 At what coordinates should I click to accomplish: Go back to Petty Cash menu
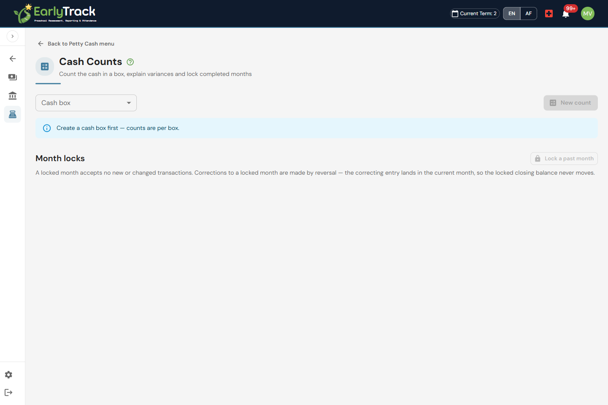pyautogui.click(x=76, y=43)
